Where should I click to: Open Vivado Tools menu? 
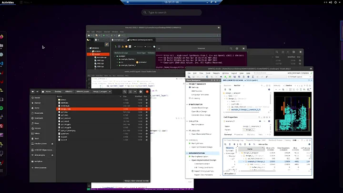[x=208, y=73]
